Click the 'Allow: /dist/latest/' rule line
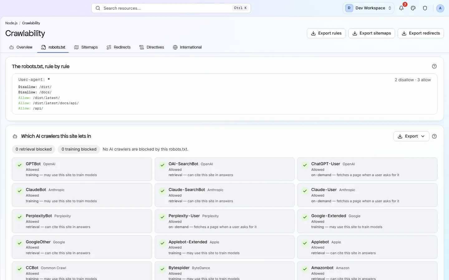Image resolution: width=449 pixels, height=280 pixels. click(x=39, y=98)
